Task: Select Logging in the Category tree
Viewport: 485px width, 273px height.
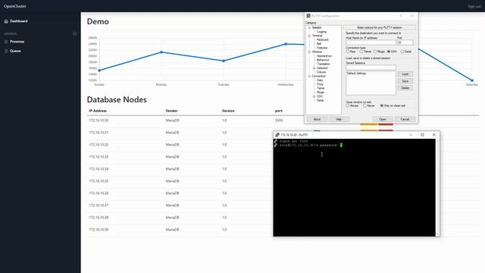Action: coord(321,32)
